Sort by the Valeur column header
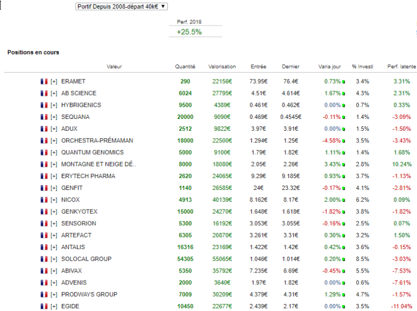This screenshot has height=311, width=417. click(x=114, y=67)
